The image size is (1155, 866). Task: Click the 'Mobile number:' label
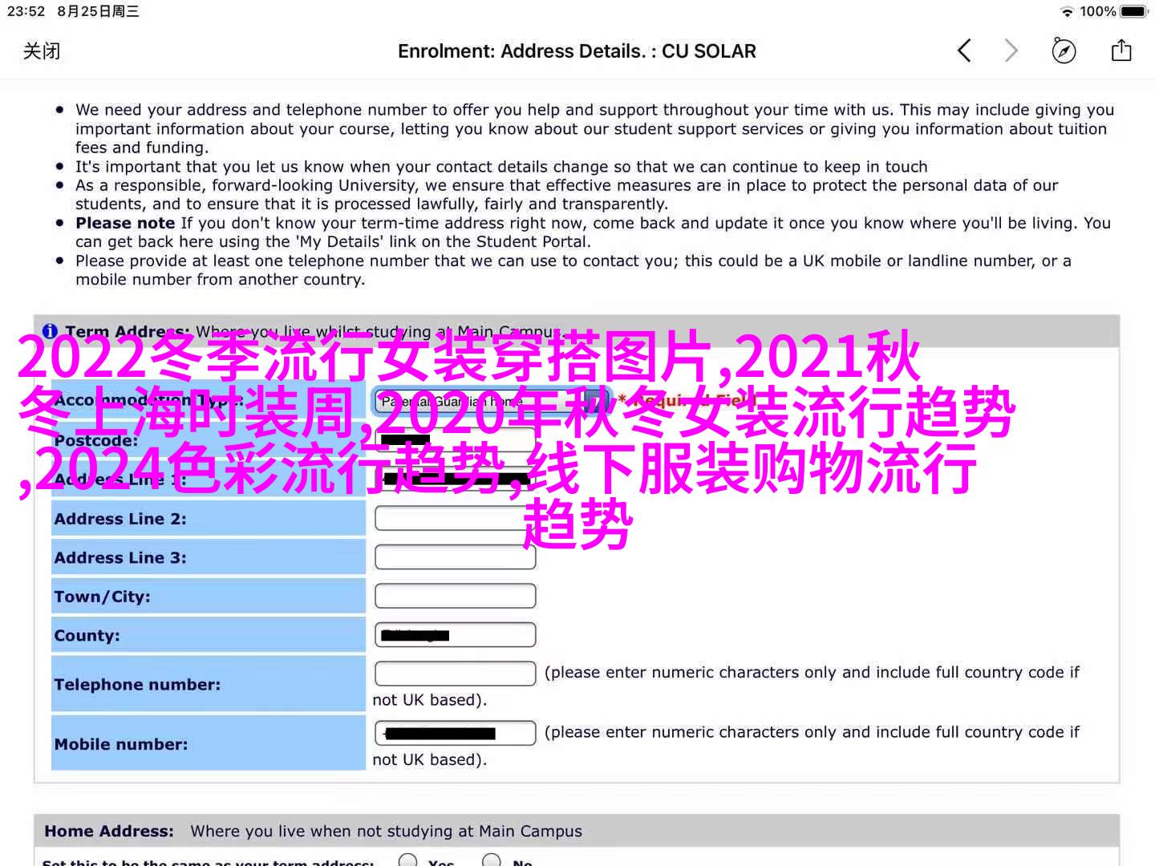point(121,744)
